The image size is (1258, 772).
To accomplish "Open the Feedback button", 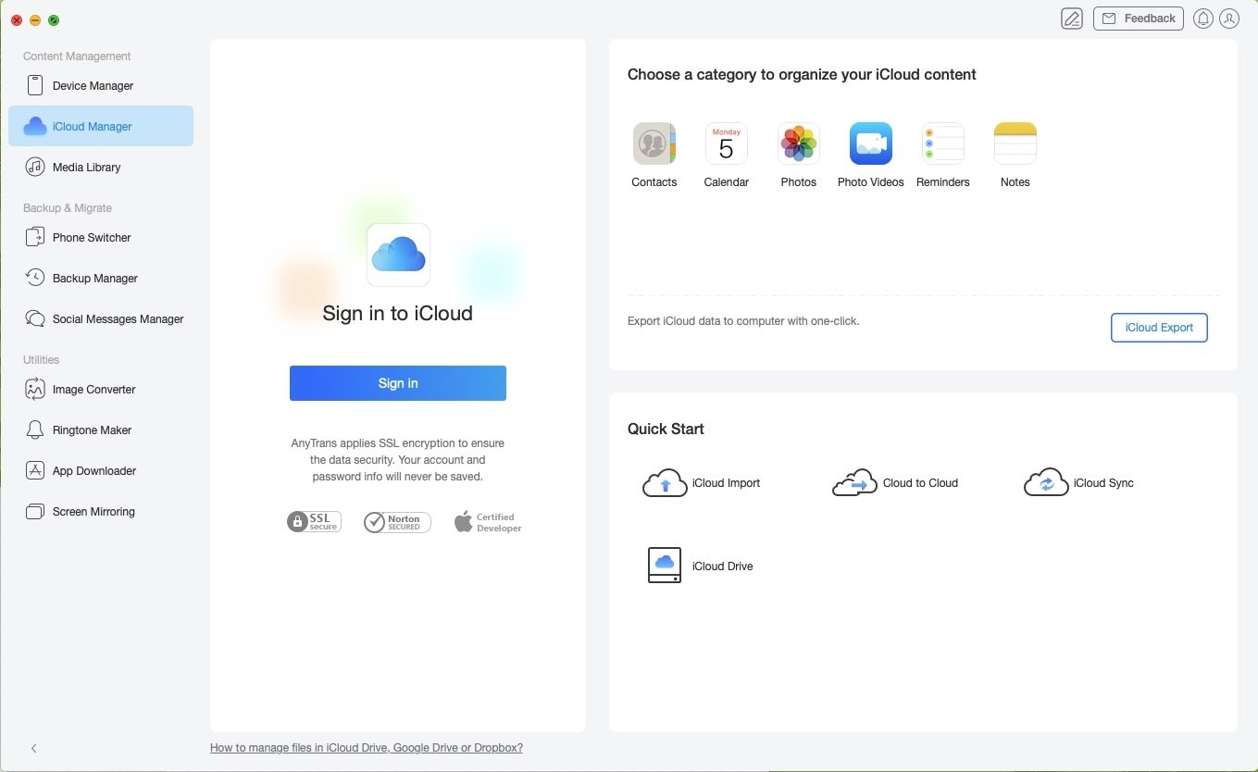I will click(1139, 19).
